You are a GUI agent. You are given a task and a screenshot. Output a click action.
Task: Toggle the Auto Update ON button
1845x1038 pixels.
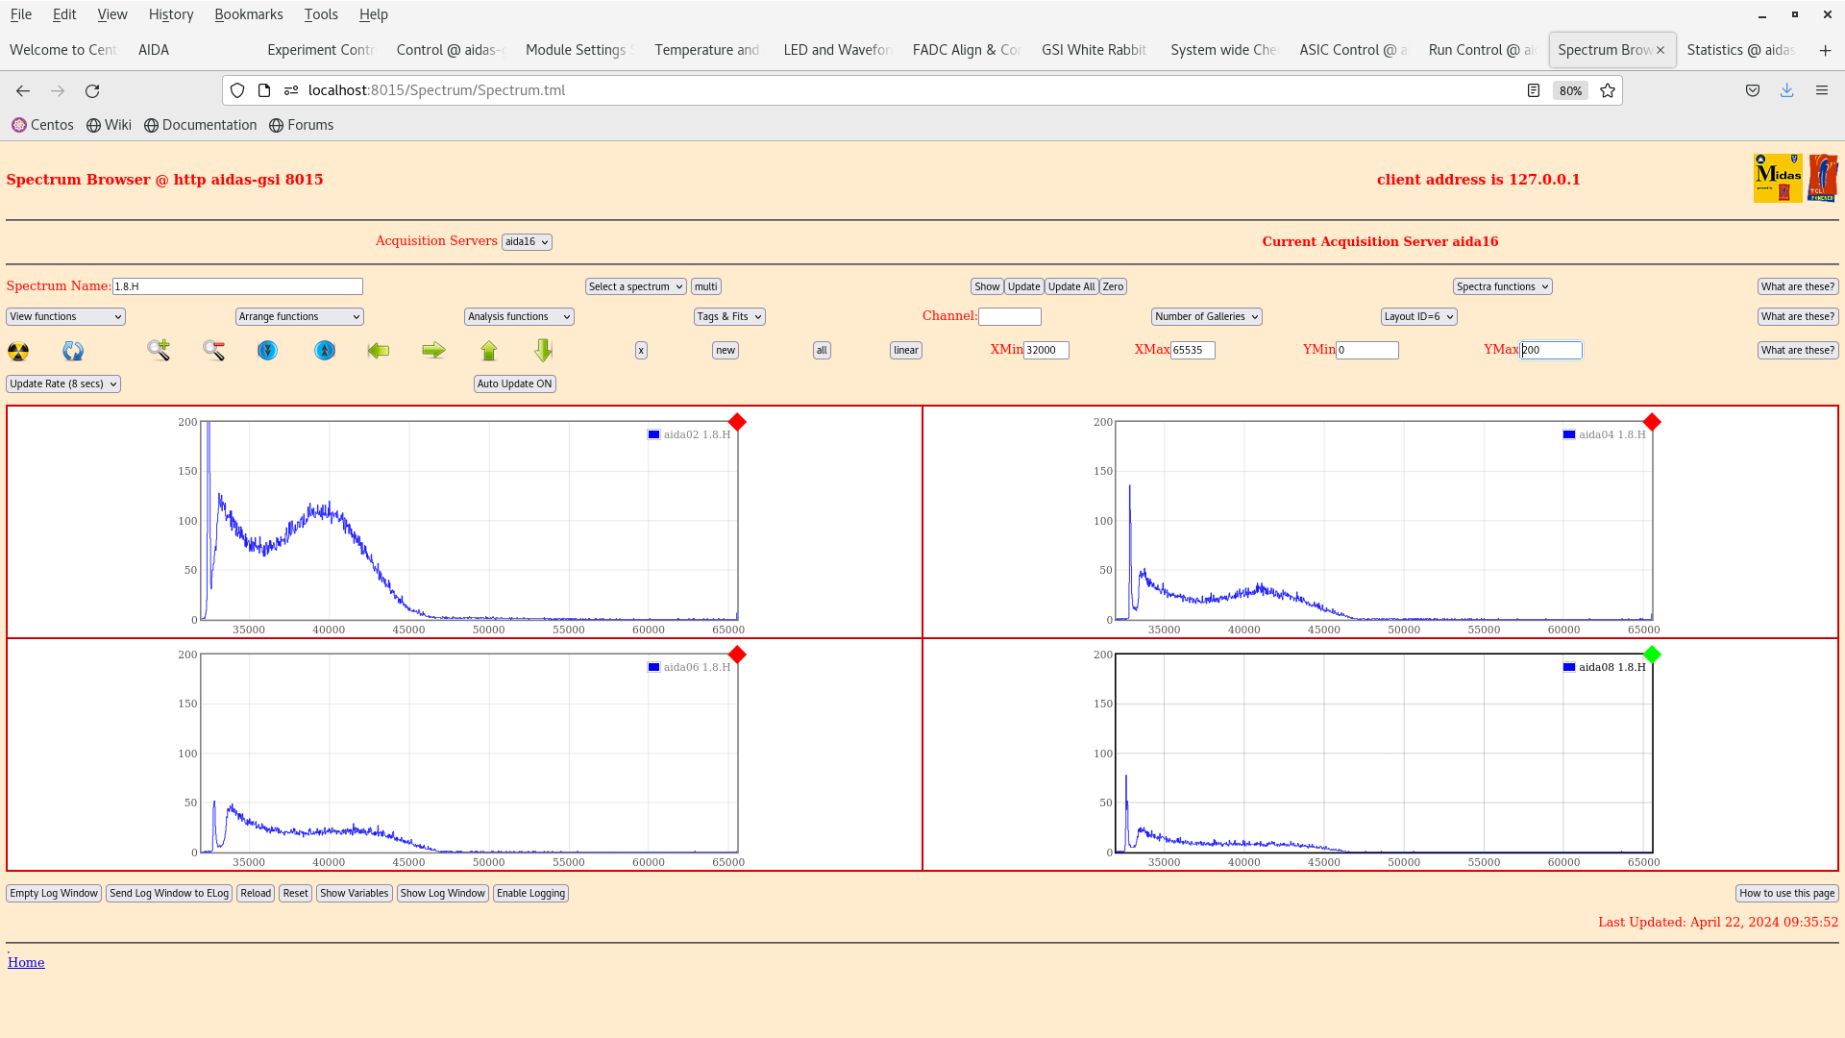click(515, 383)
